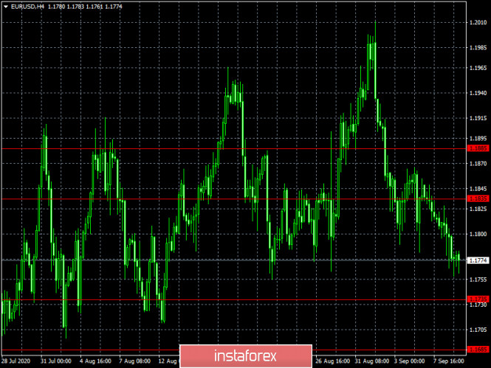Click the 1.2010 price scale label
This screenshot has height=368, width=491.
477,23
